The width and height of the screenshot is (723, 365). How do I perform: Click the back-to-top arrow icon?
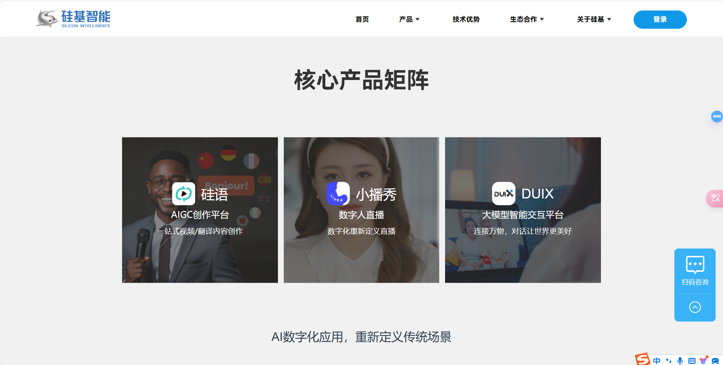695,307
